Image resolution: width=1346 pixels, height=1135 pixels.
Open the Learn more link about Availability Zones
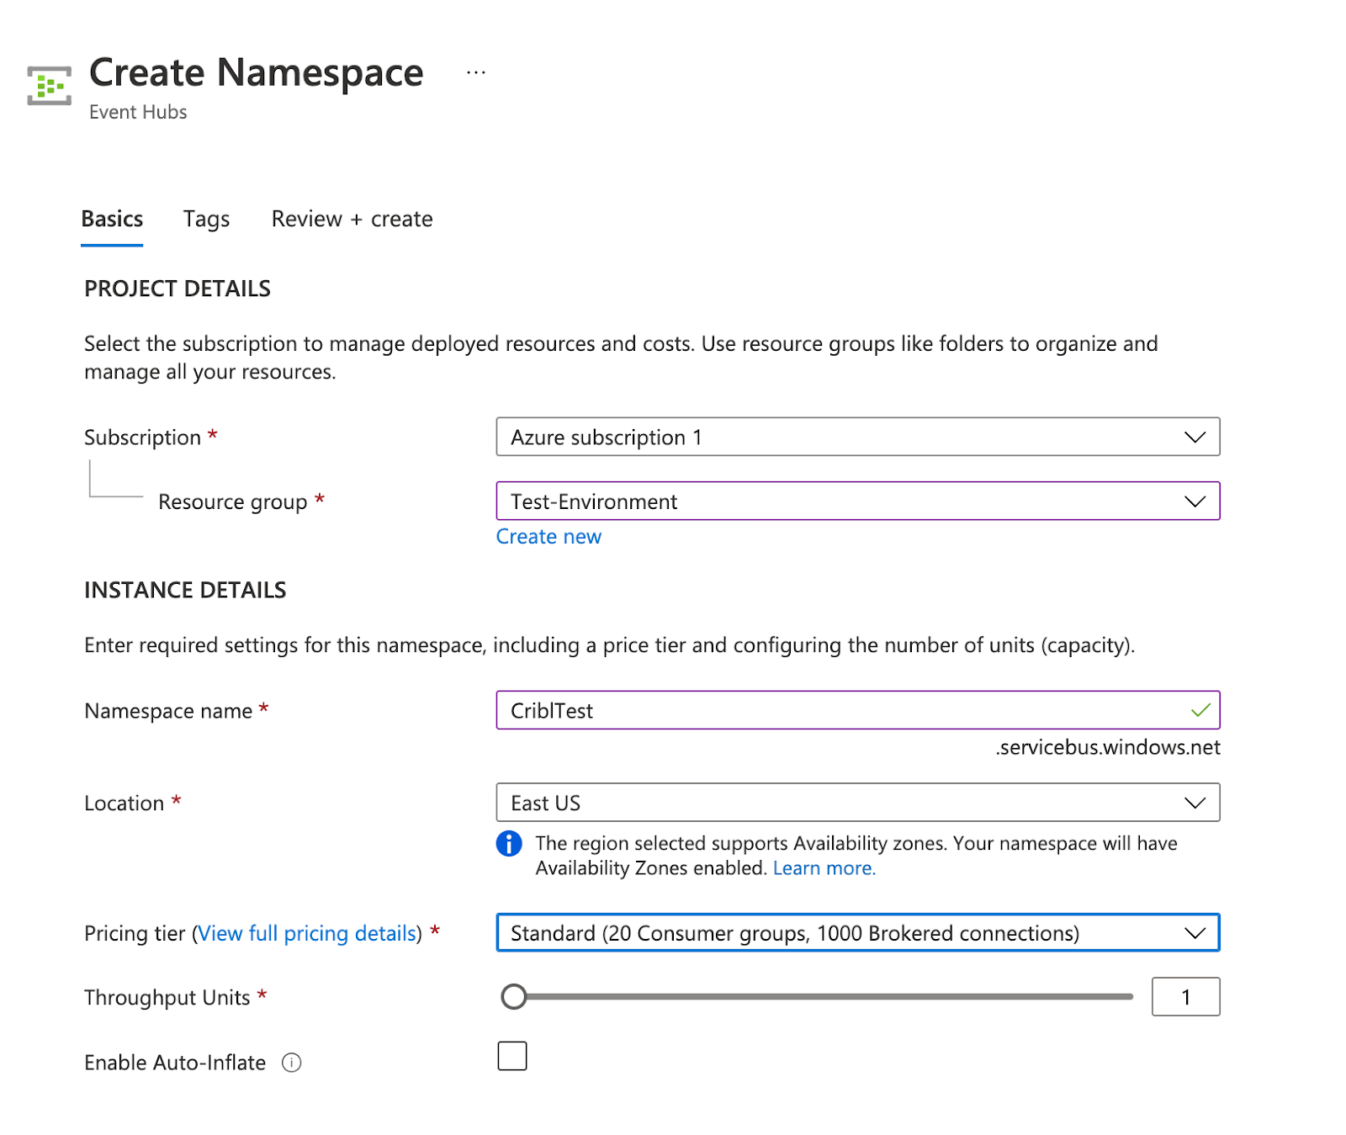(823, 867)
